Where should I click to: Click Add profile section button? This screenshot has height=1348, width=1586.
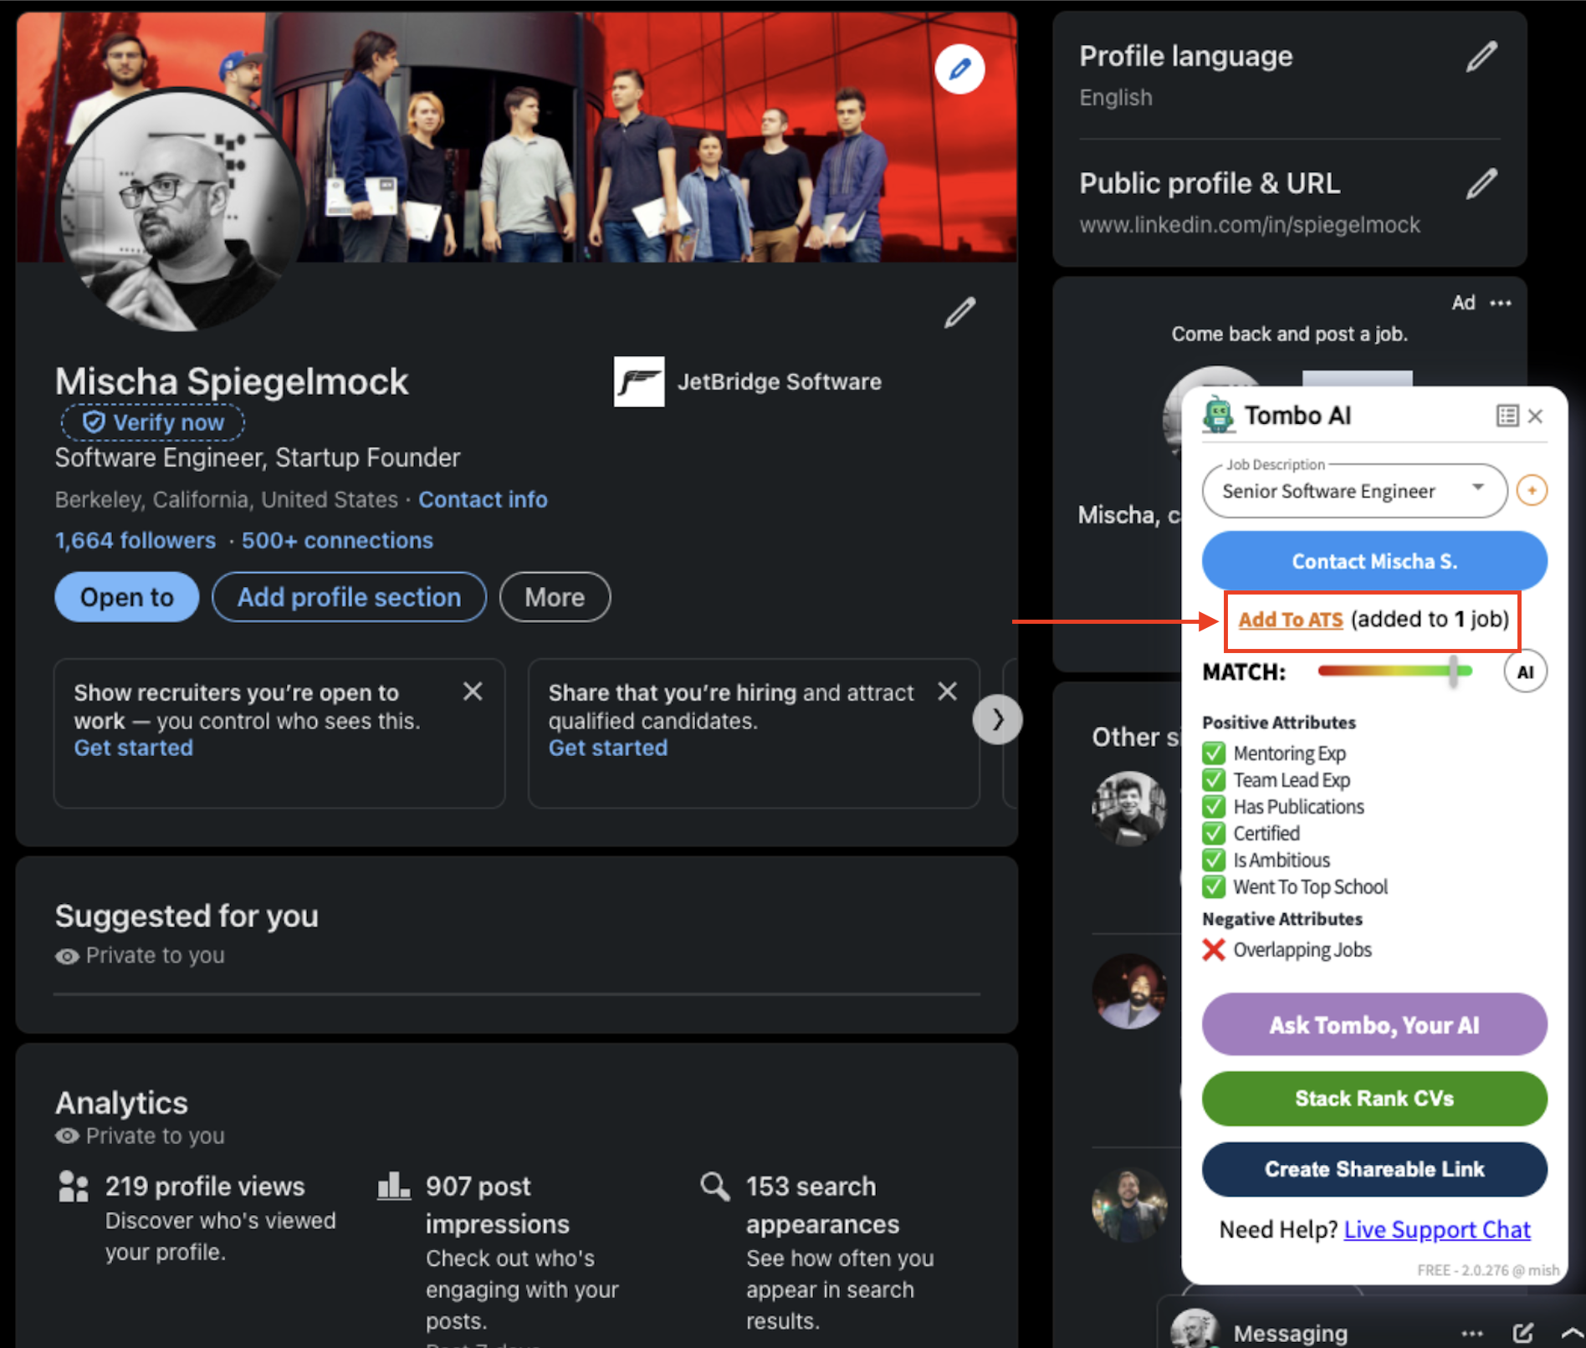(x=349, y=597)
